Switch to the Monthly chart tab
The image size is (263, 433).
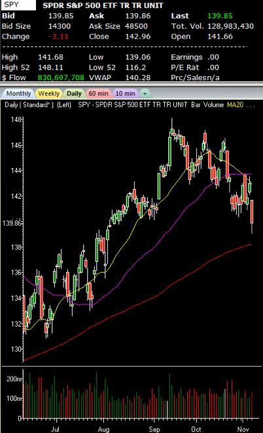[x=18, y=94]
